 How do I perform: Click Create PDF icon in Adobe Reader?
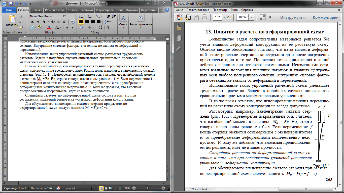point(180,17)
